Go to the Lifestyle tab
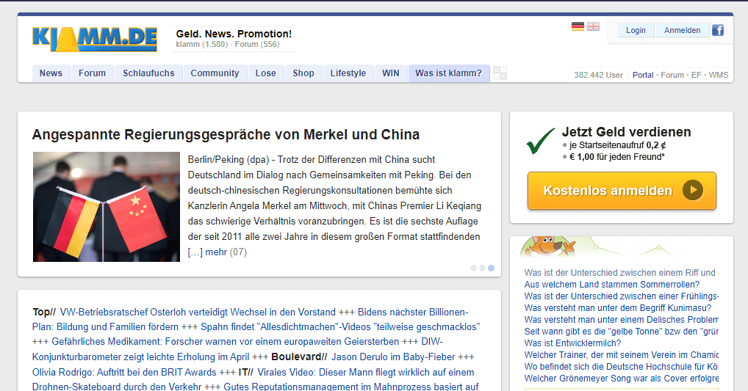 (348, 73)
